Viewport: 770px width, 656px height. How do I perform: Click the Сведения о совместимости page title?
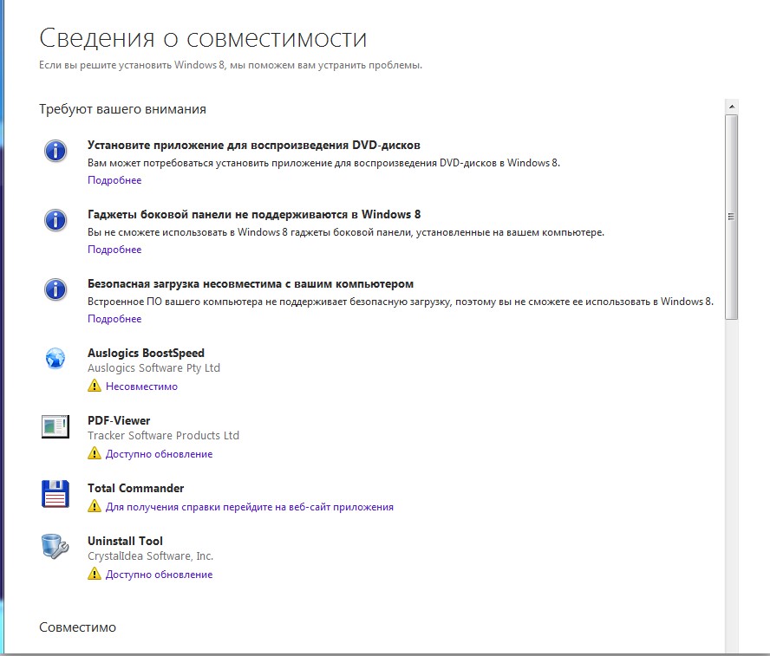[203, 38]
